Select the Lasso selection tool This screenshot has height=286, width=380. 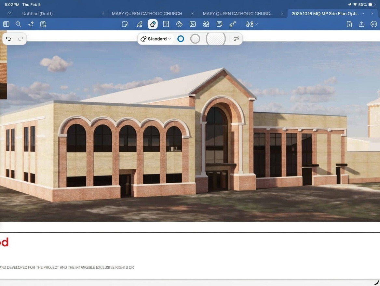click(x=125, y=24)
